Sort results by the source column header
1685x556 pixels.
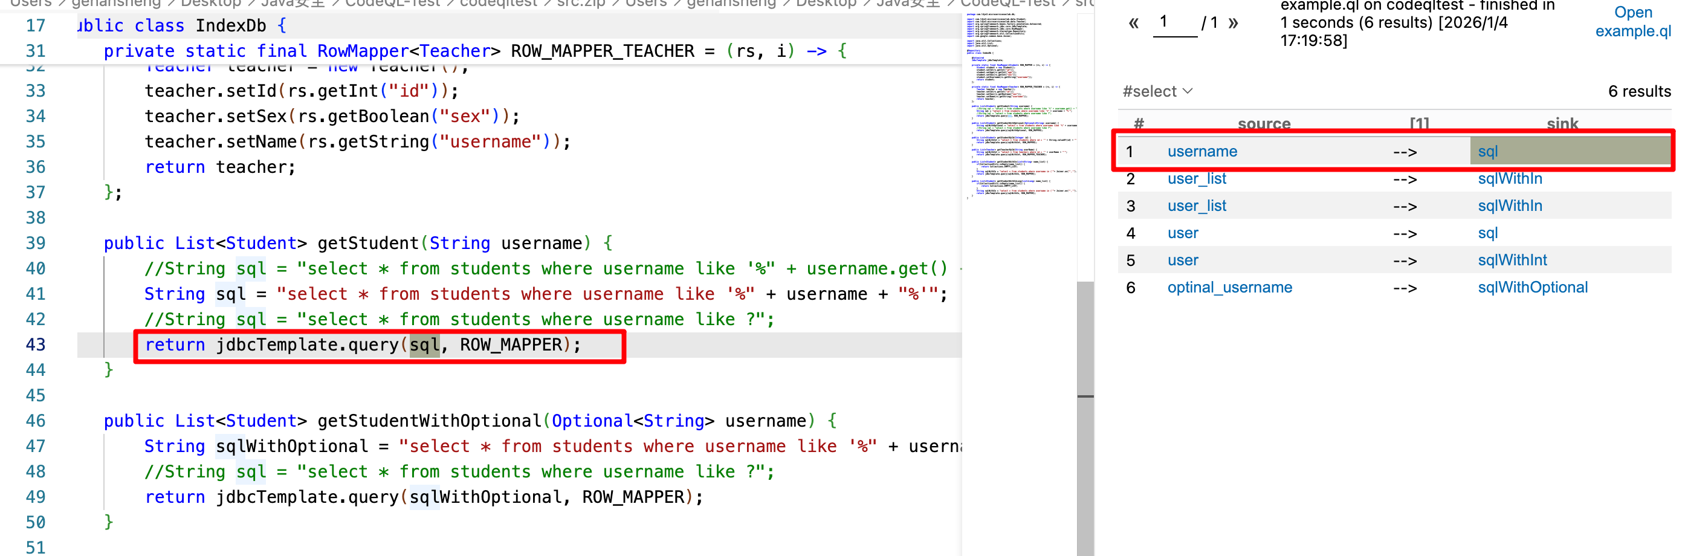click(1263, 124)
